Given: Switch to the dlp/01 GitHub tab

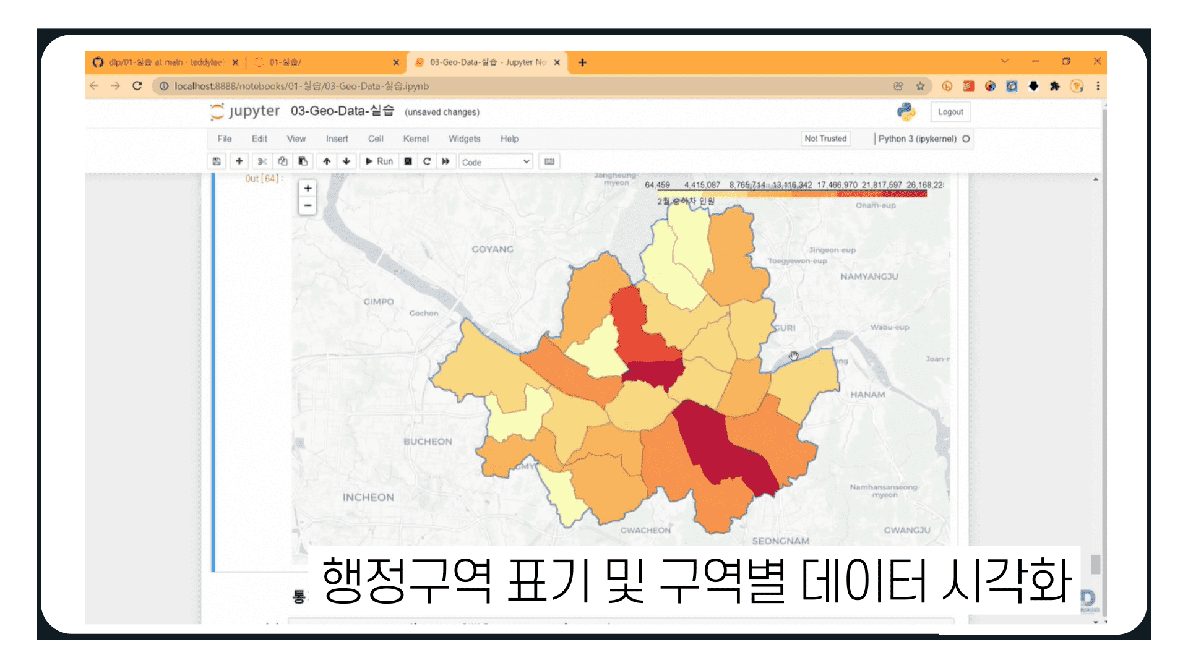Looking at the screenshot, I should [x=165, y=62].
